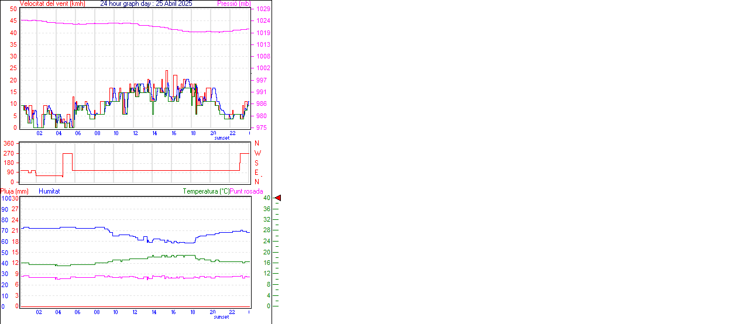
Task: Click the 1013 value on pressure axis
Action: 263,44
